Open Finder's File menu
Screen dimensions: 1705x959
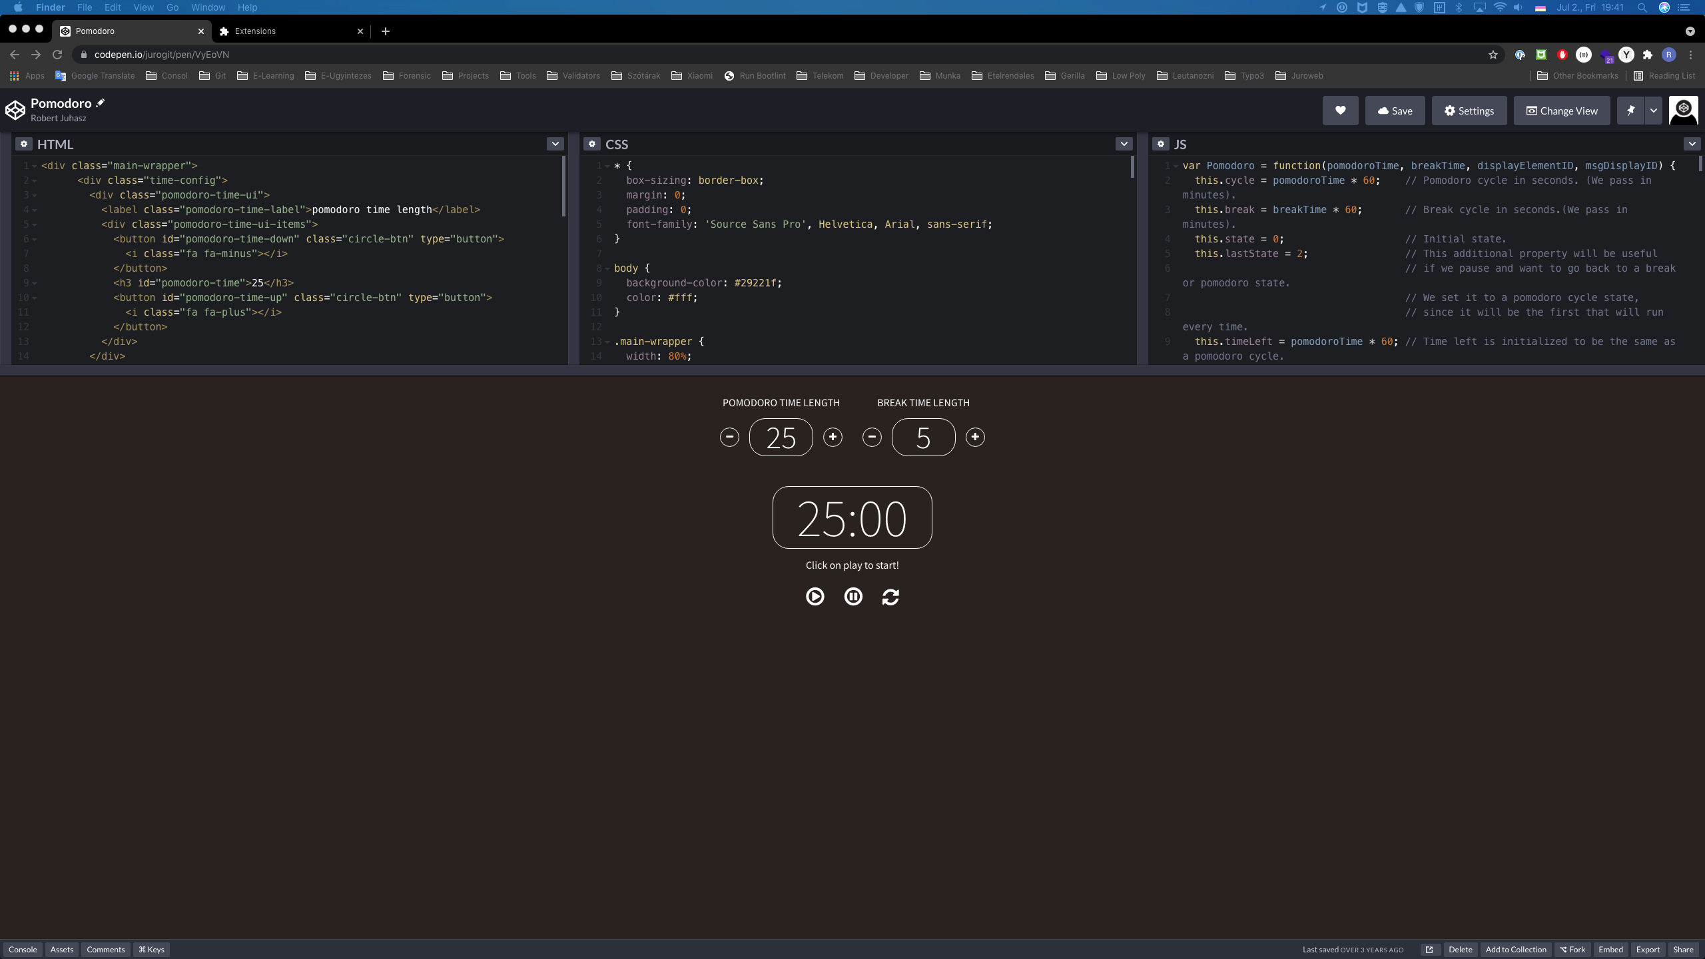85,7
